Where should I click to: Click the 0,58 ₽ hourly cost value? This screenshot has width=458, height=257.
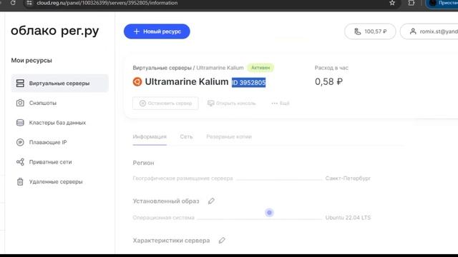tap(328, 81)
